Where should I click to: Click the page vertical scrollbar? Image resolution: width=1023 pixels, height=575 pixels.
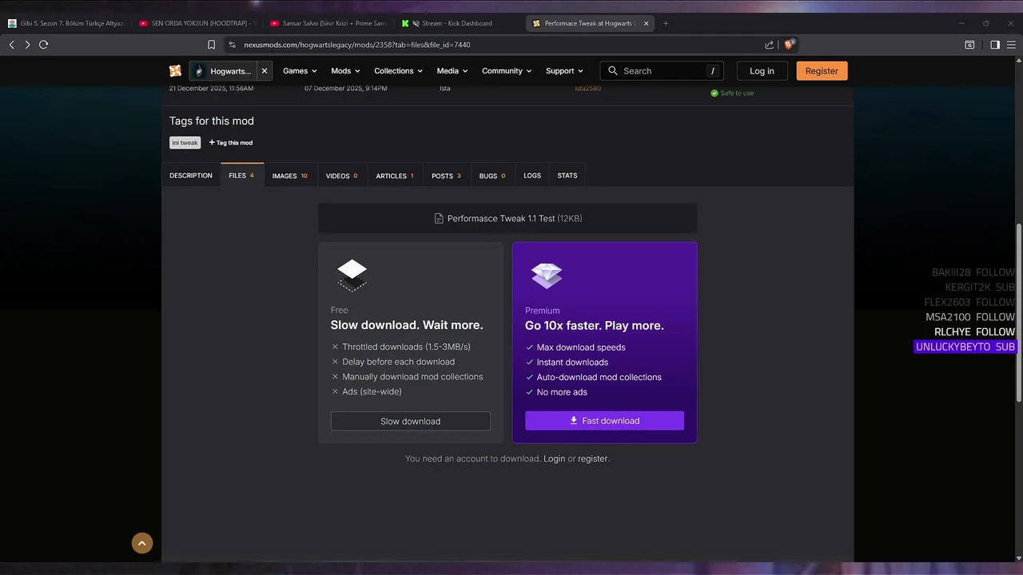coord(1018,313)
